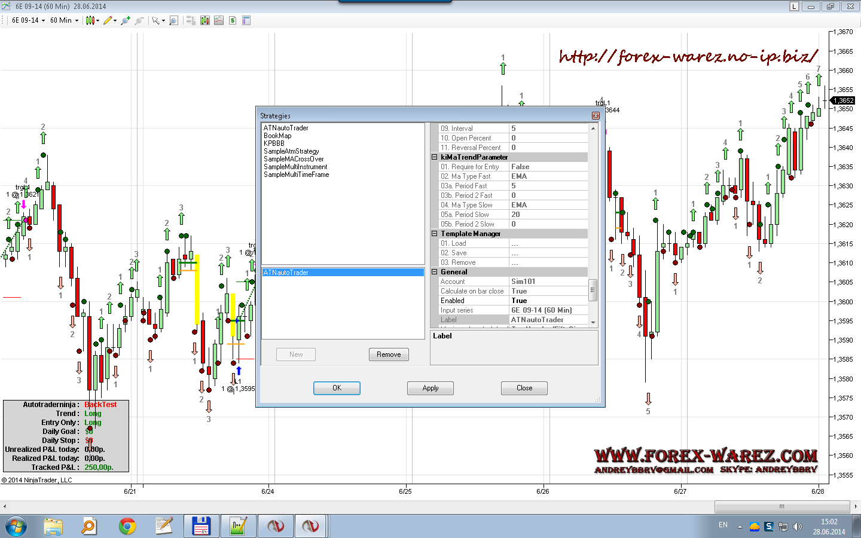Click the Remove button
Screen dimensions: 861x538
pyautogui.click(x=389, y=354)
